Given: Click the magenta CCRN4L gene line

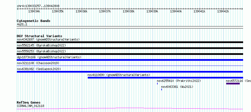Looking at the screenshot, I should tap(130, 109).
